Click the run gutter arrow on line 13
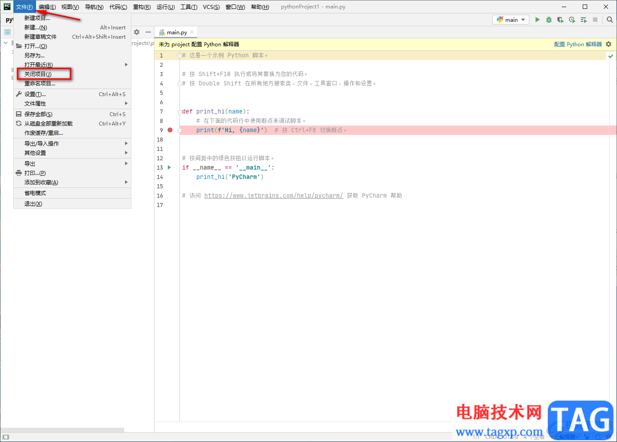The width and height of the screenshot is (617, 442). click(x=169, y=167)
